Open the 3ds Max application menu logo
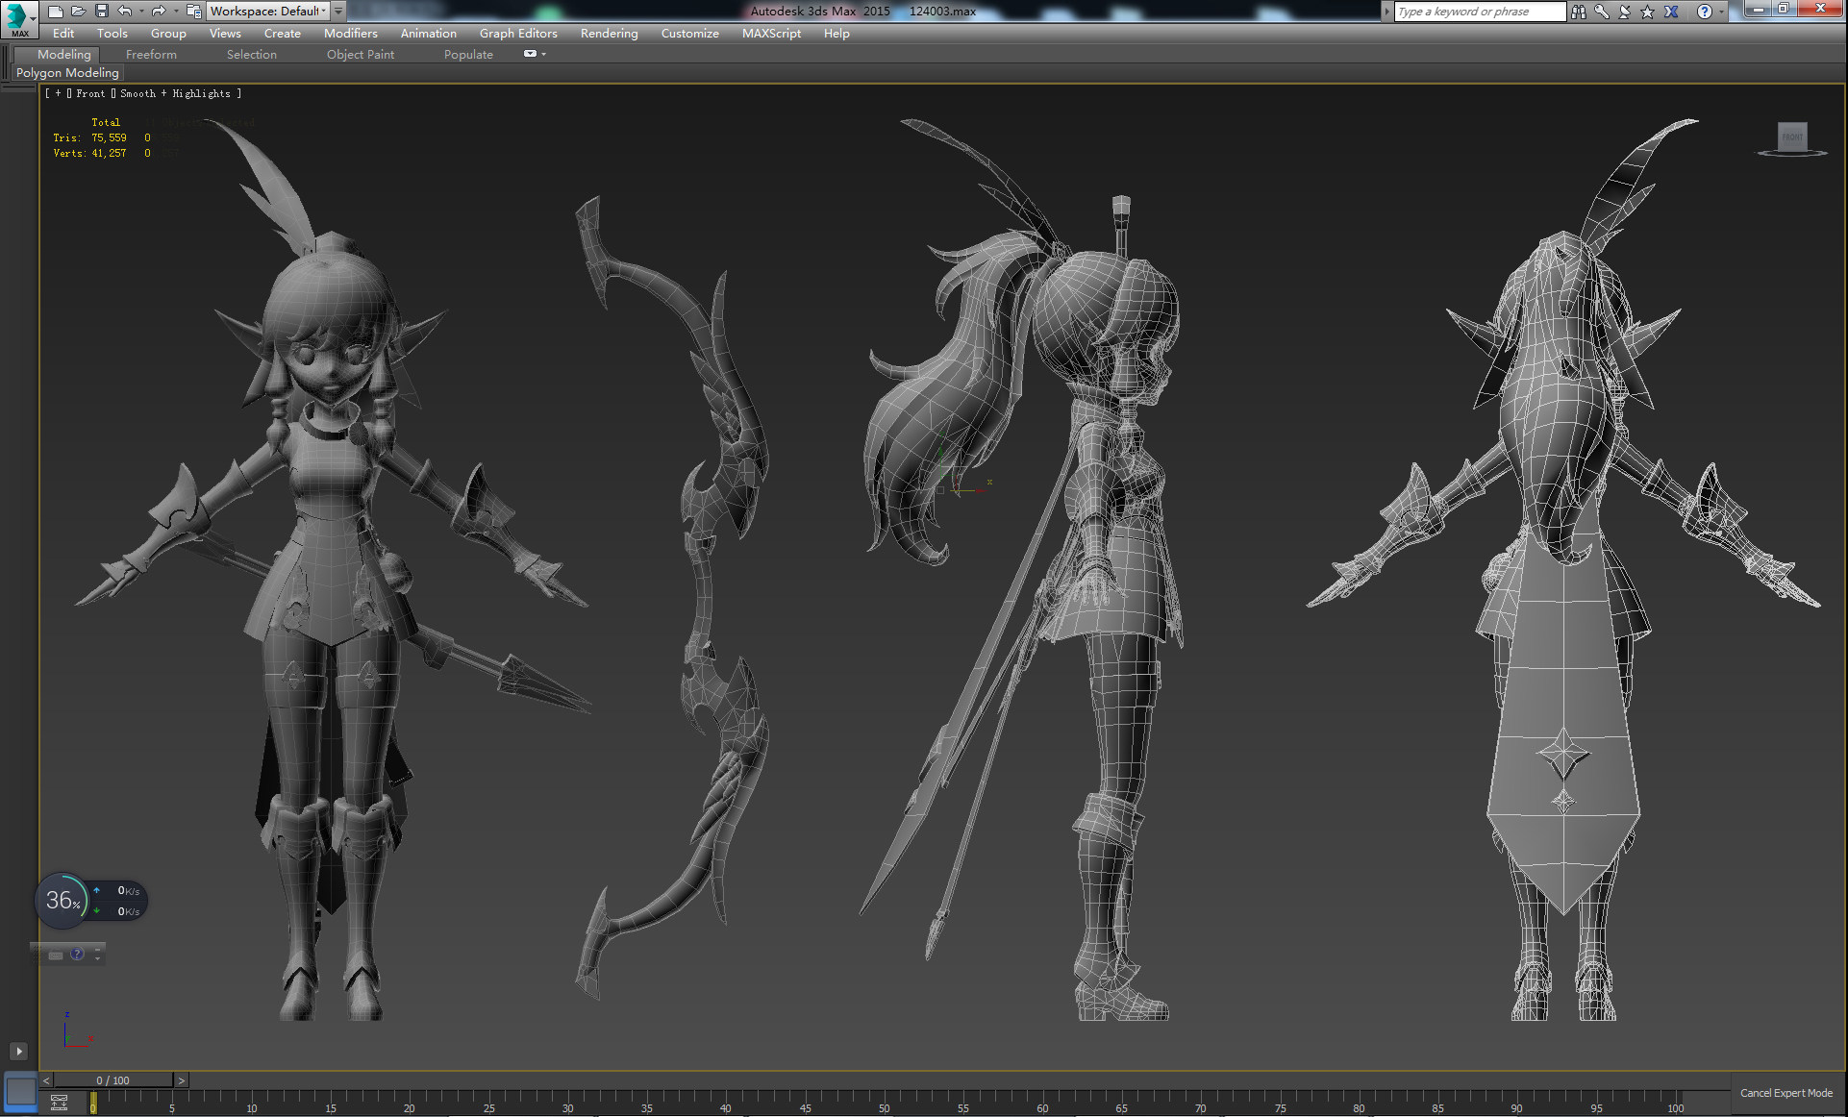The height and width of the screenshot is (1117, 1848). click(x=17, y=18)
